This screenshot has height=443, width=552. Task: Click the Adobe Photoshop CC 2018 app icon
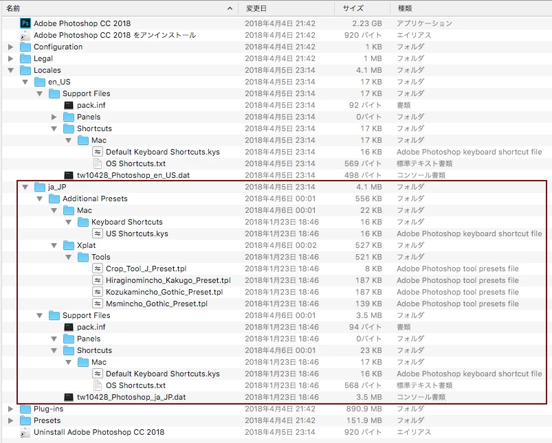click(25, 23)
